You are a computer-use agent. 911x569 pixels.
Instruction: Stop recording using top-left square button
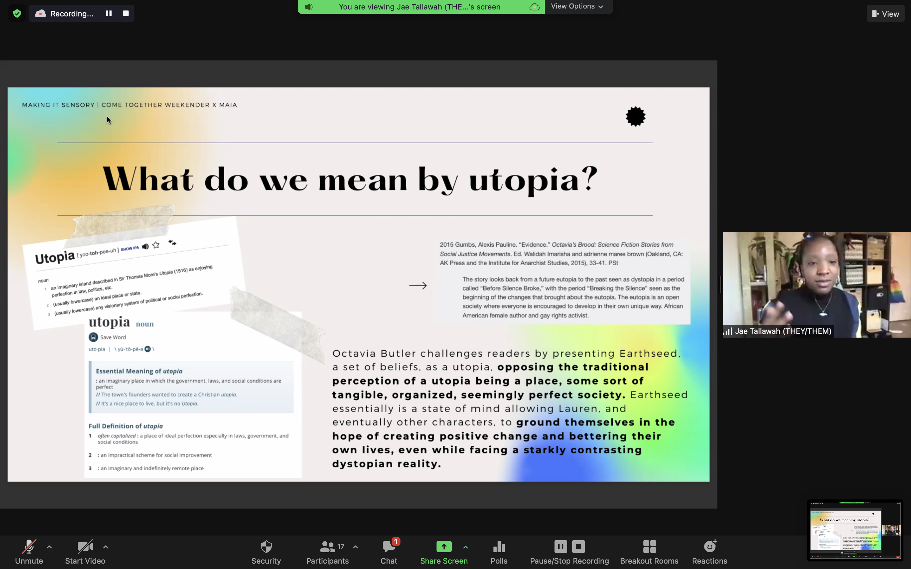pyautogui.click(x=126, y=13)
